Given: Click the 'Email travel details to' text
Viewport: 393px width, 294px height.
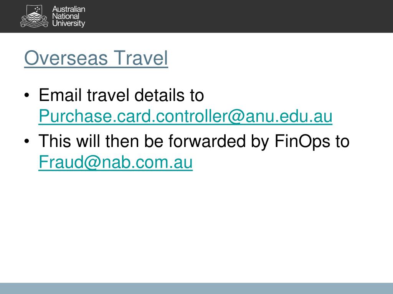Looking at the screenshot, I should 121,95.
